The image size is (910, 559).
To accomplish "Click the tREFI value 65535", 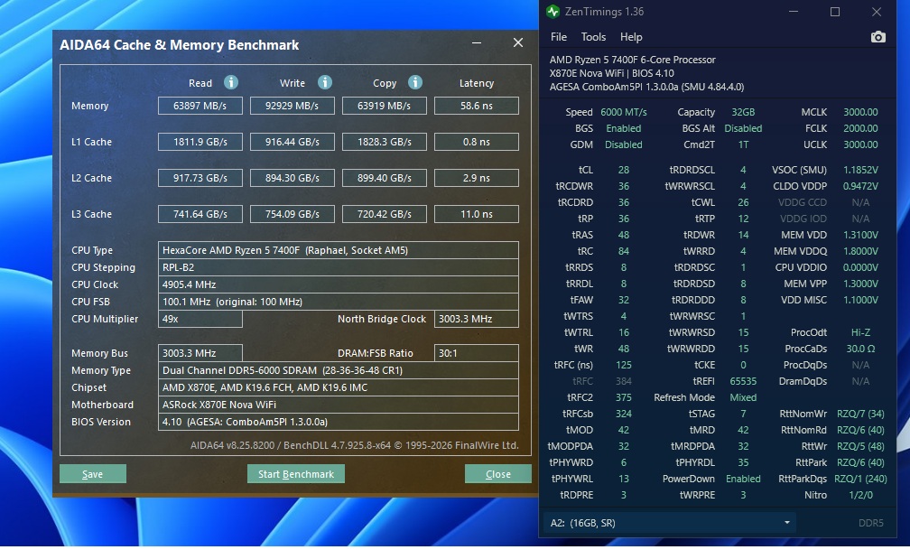I will point(743,381).
